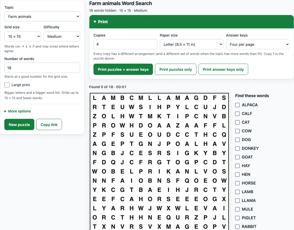This screenshot has height=230, width=294.
Task: Click the first letter L in the grid's top-left corner
Action: click(x=95, y=98)
